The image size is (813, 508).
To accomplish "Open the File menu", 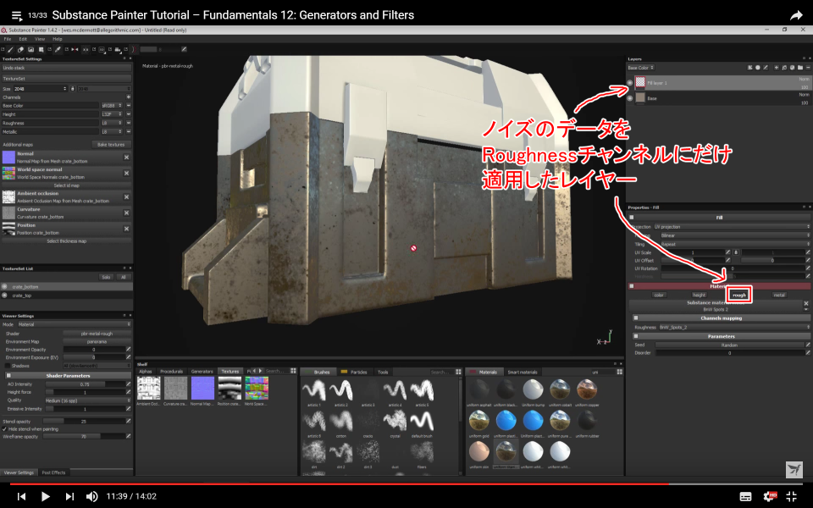I will [8, 39].
